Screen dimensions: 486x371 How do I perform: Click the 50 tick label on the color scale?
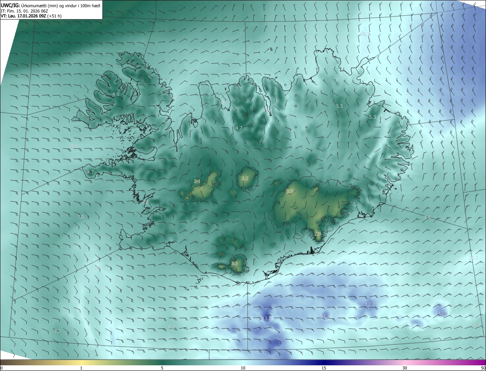tap(483, 368)
